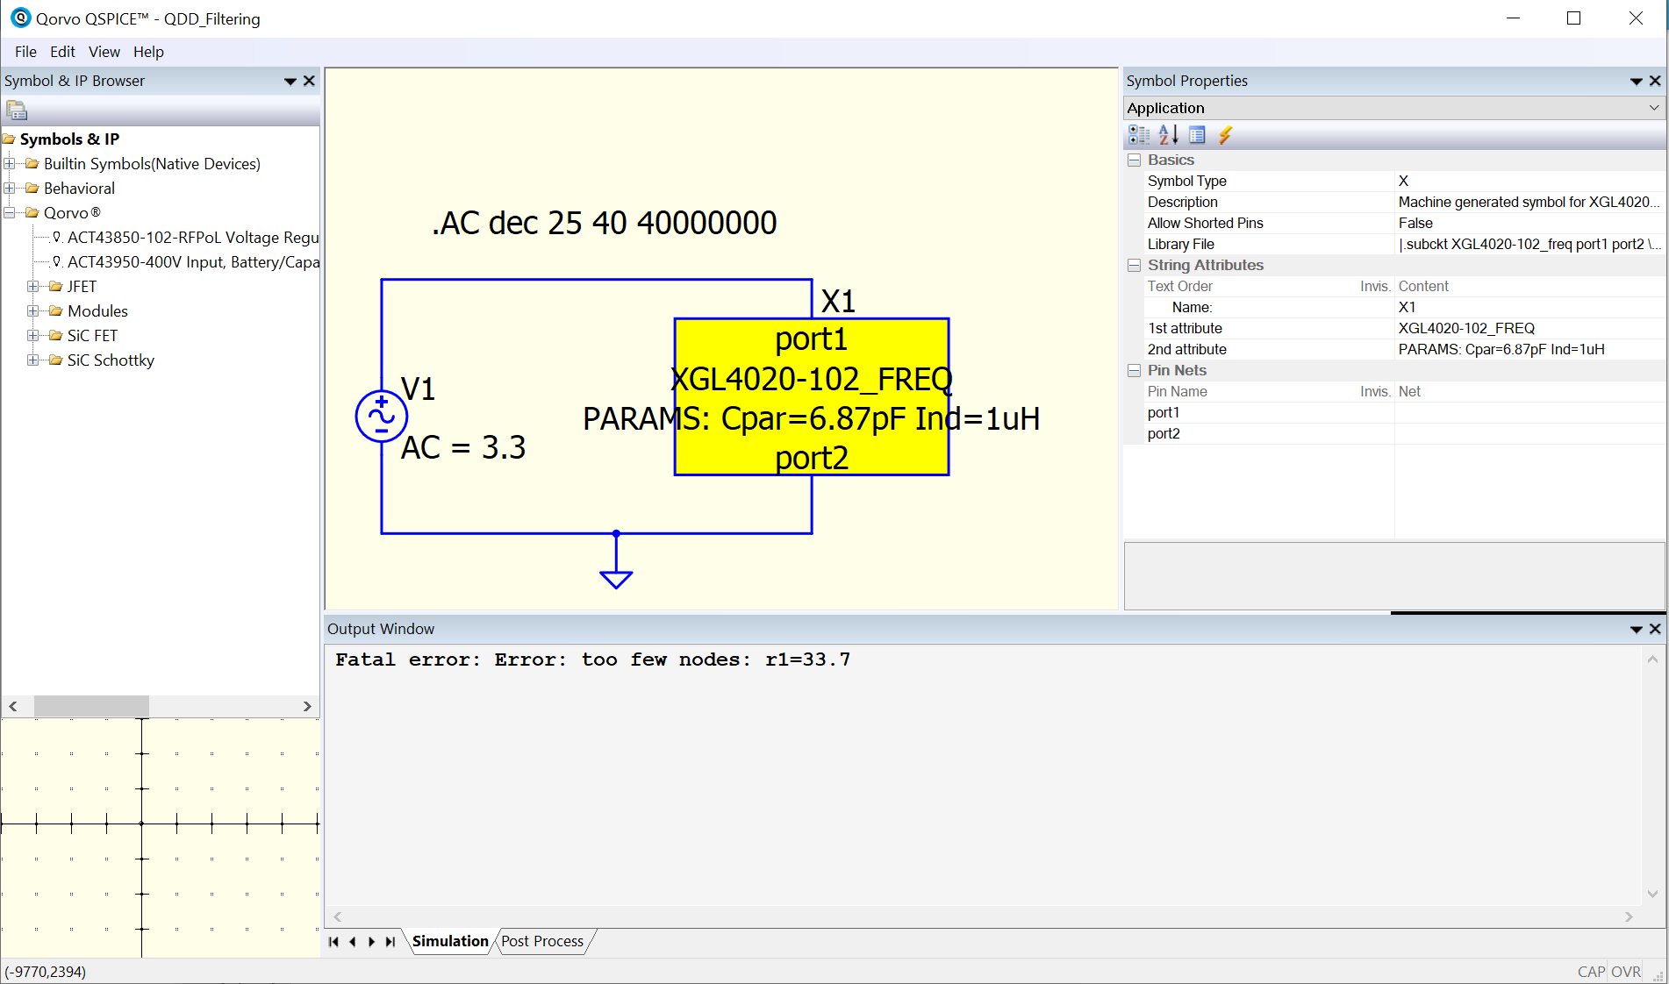Click the browser horizontal scrollbar left arrow
The image size is (1669, 984).
tap(13, 706)
